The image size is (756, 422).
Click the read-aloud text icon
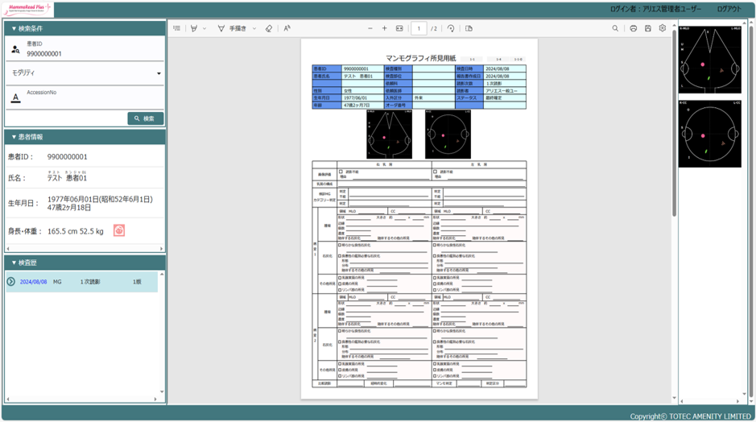coord(287,28)
